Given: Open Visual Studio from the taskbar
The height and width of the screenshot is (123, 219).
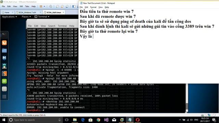Looking at the screenshot, I should (x=106, y=120).
